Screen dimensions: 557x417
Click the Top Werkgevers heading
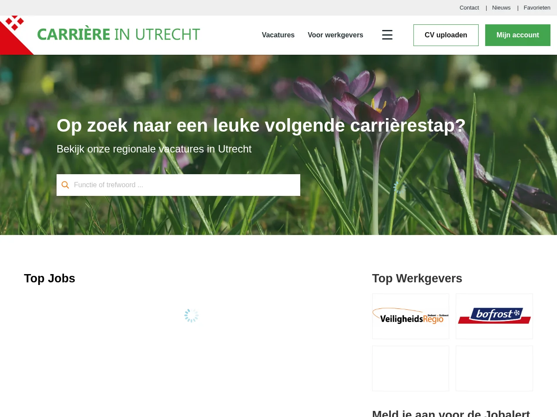tap(417, 278)
